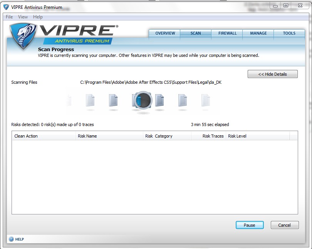Switch to the TOOLS tab

pos(289,33)
